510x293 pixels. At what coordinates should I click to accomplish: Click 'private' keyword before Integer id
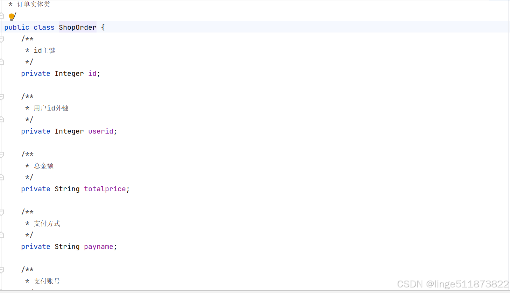point(36,73)
